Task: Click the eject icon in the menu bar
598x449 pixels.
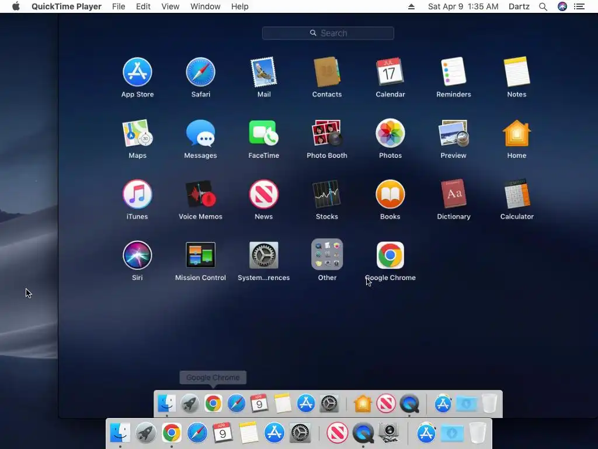Action: click(411, 6)
